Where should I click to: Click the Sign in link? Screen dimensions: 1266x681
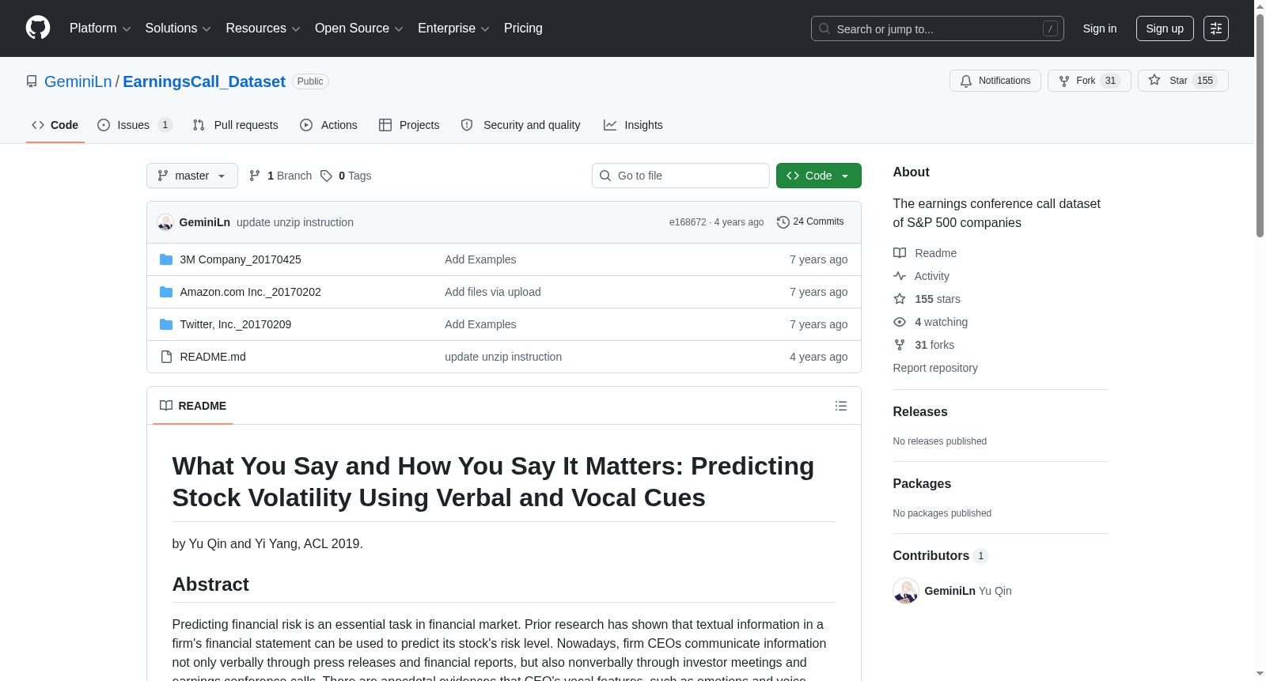1100,28
